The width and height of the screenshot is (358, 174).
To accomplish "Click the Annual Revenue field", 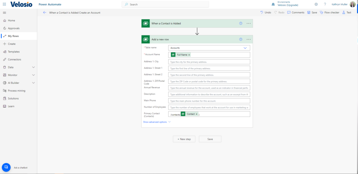I will [x=209, y=88].
